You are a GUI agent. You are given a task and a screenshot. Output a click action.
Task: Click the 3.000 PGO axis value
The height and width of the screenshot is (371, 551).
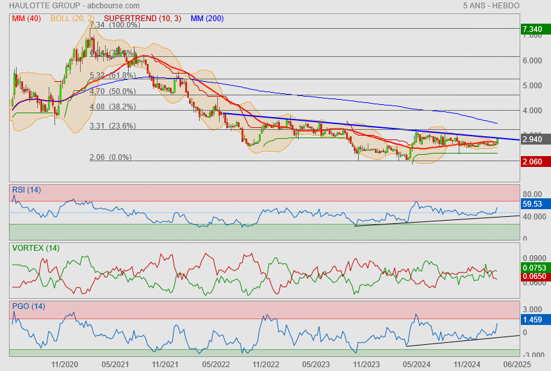[532, 309]
